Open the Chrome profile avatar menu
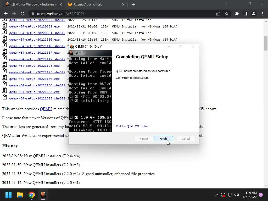The width and height of the screenshot is (268, 201). click(254, 14)
